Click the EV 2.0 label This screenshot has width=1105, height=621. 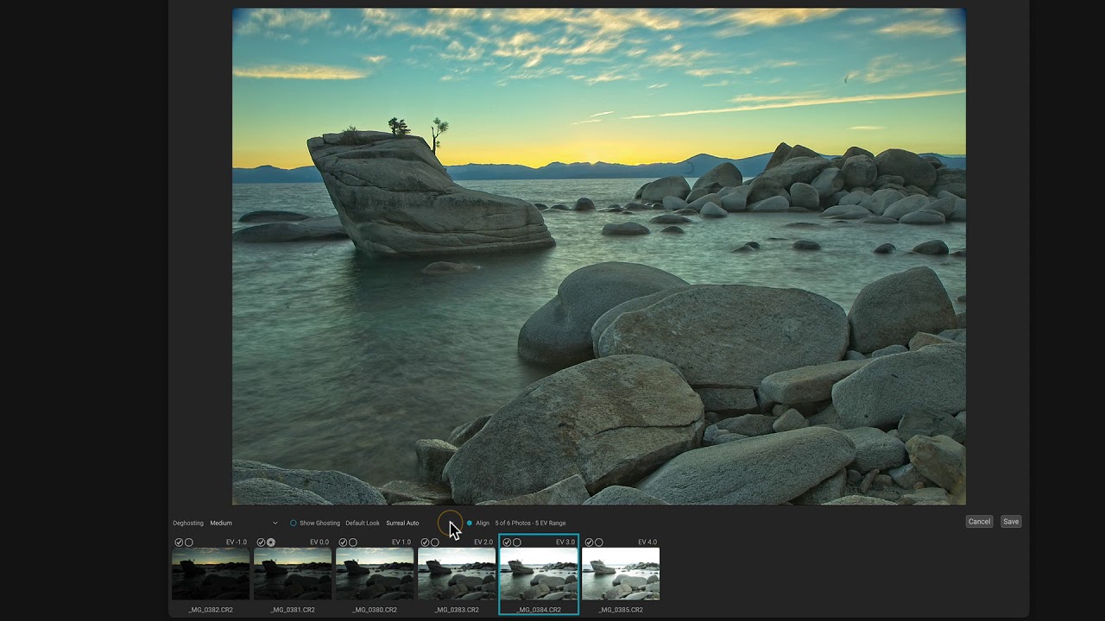pos(483,543)
